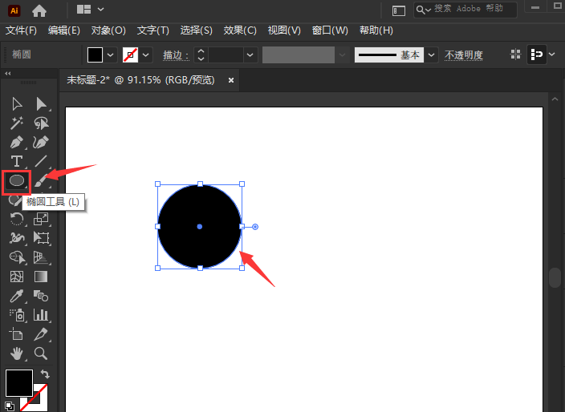Select the Scale tool
This screenshot has height=412, width=565.
41,219
